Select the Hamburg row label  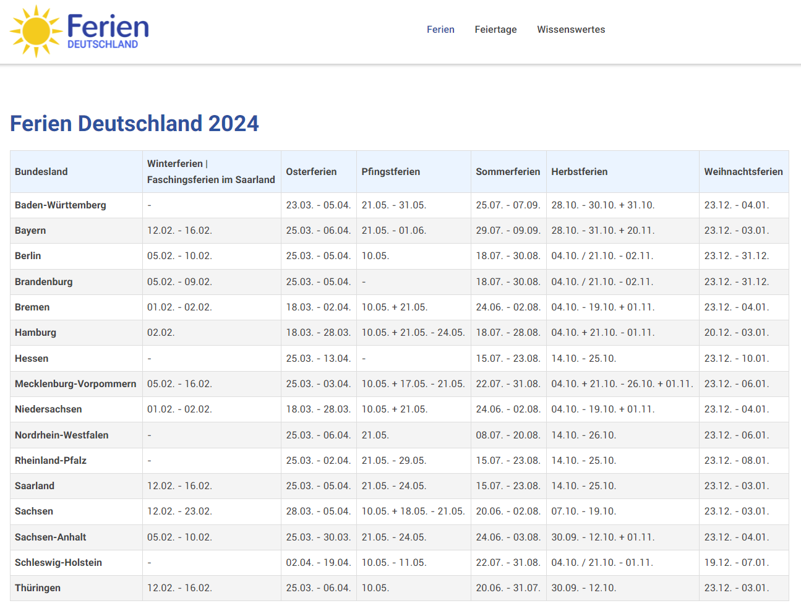coord(35,332)
